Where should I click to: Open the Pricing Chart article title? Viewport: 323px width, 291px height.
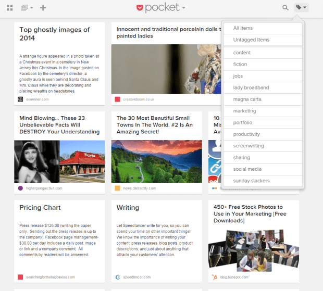point(40,207)
